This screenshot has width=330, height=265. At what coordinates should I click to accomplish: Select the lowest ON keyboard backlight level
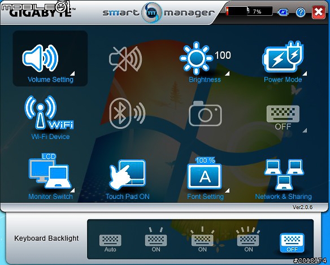(x=156, y=240)
